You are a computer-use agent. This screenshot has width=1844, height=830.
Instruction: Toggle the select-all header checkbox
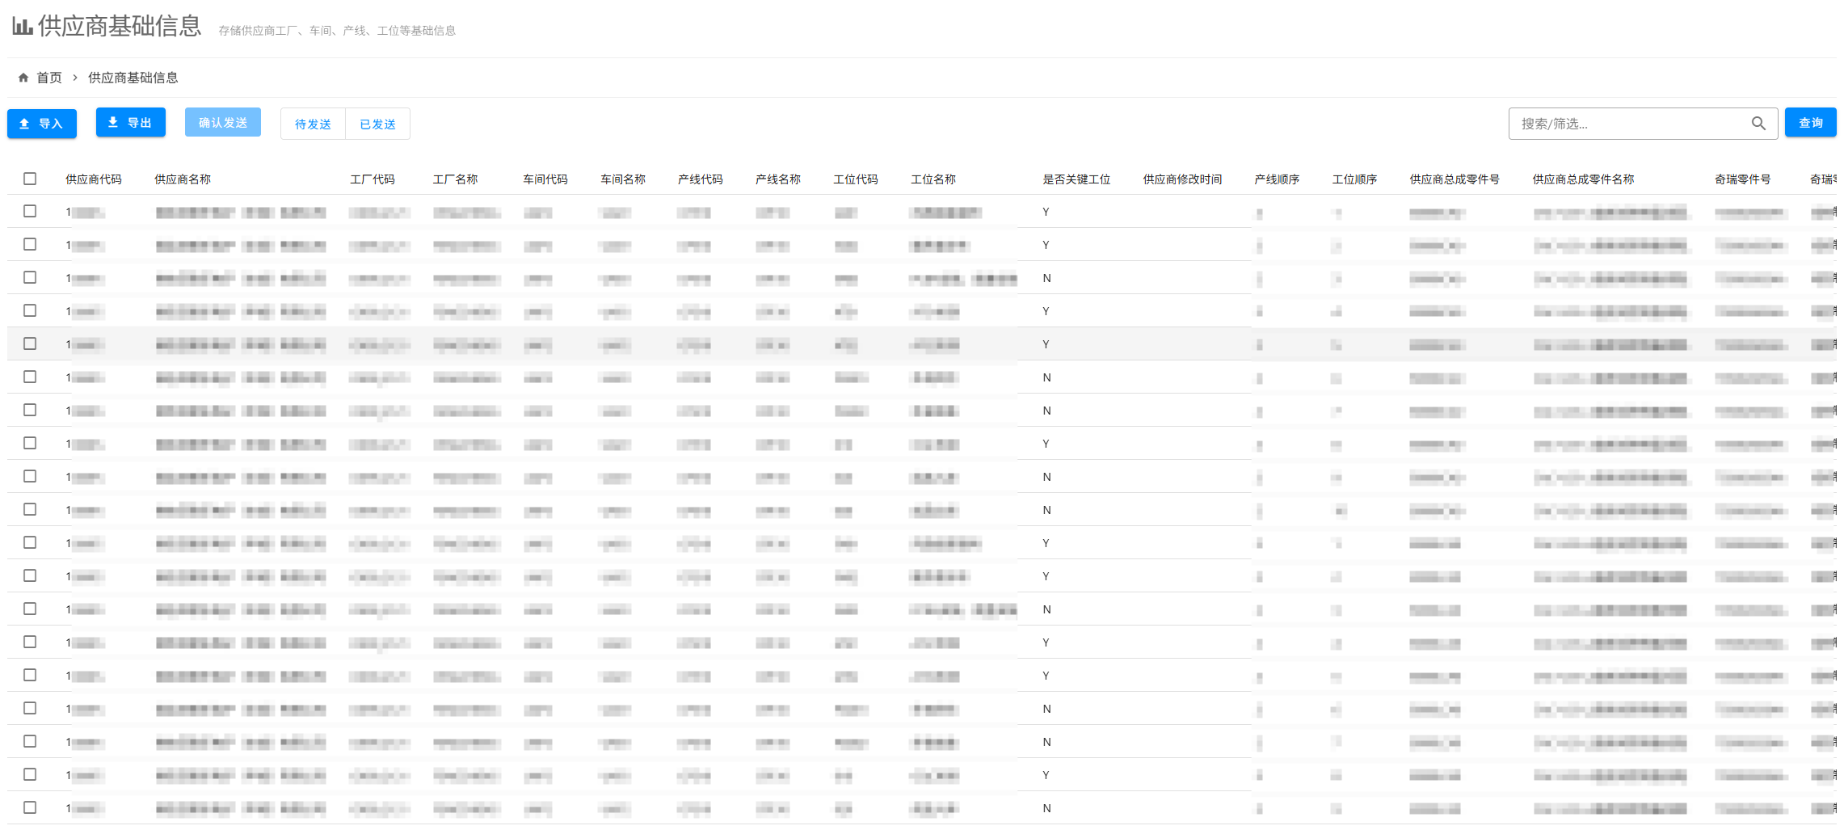(x=30, y=179)
